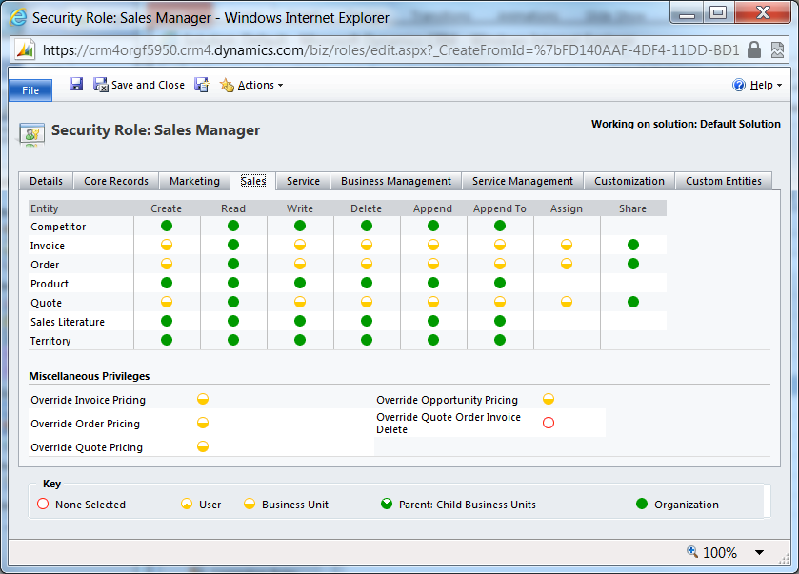Click the Create column header
Screen dimensions: 799x574
[x=166, y=208]
